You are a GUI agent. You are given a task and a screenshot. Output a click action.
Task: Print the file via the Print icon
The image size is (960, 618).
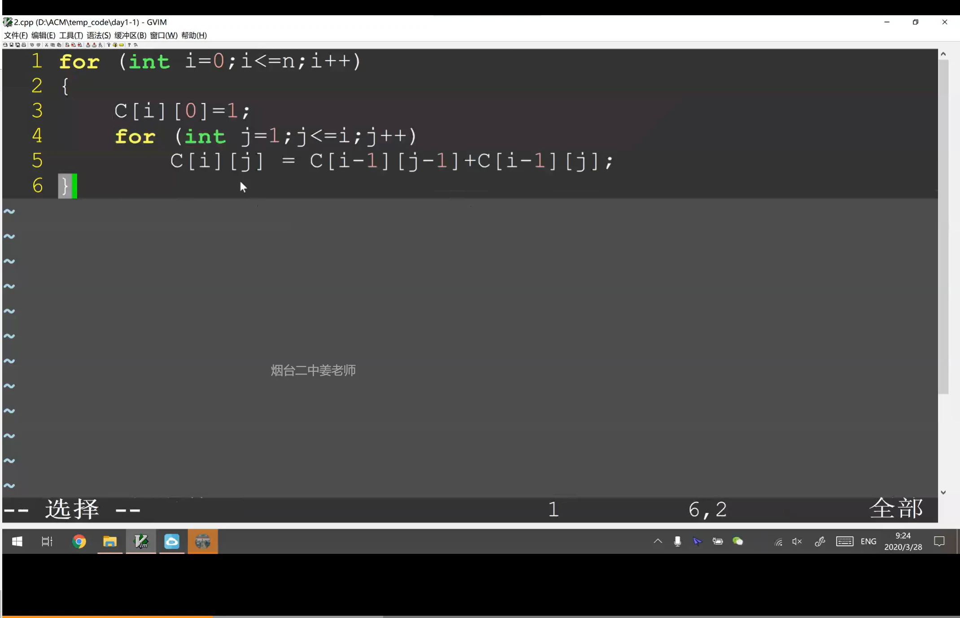coord(24,45)
